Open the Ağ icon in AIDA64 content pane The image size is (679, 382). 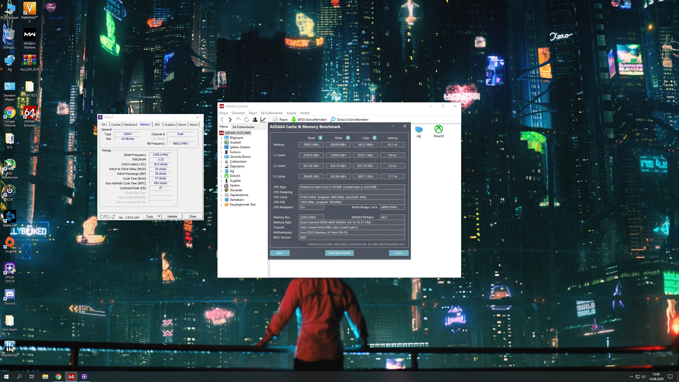pos(419,131)
